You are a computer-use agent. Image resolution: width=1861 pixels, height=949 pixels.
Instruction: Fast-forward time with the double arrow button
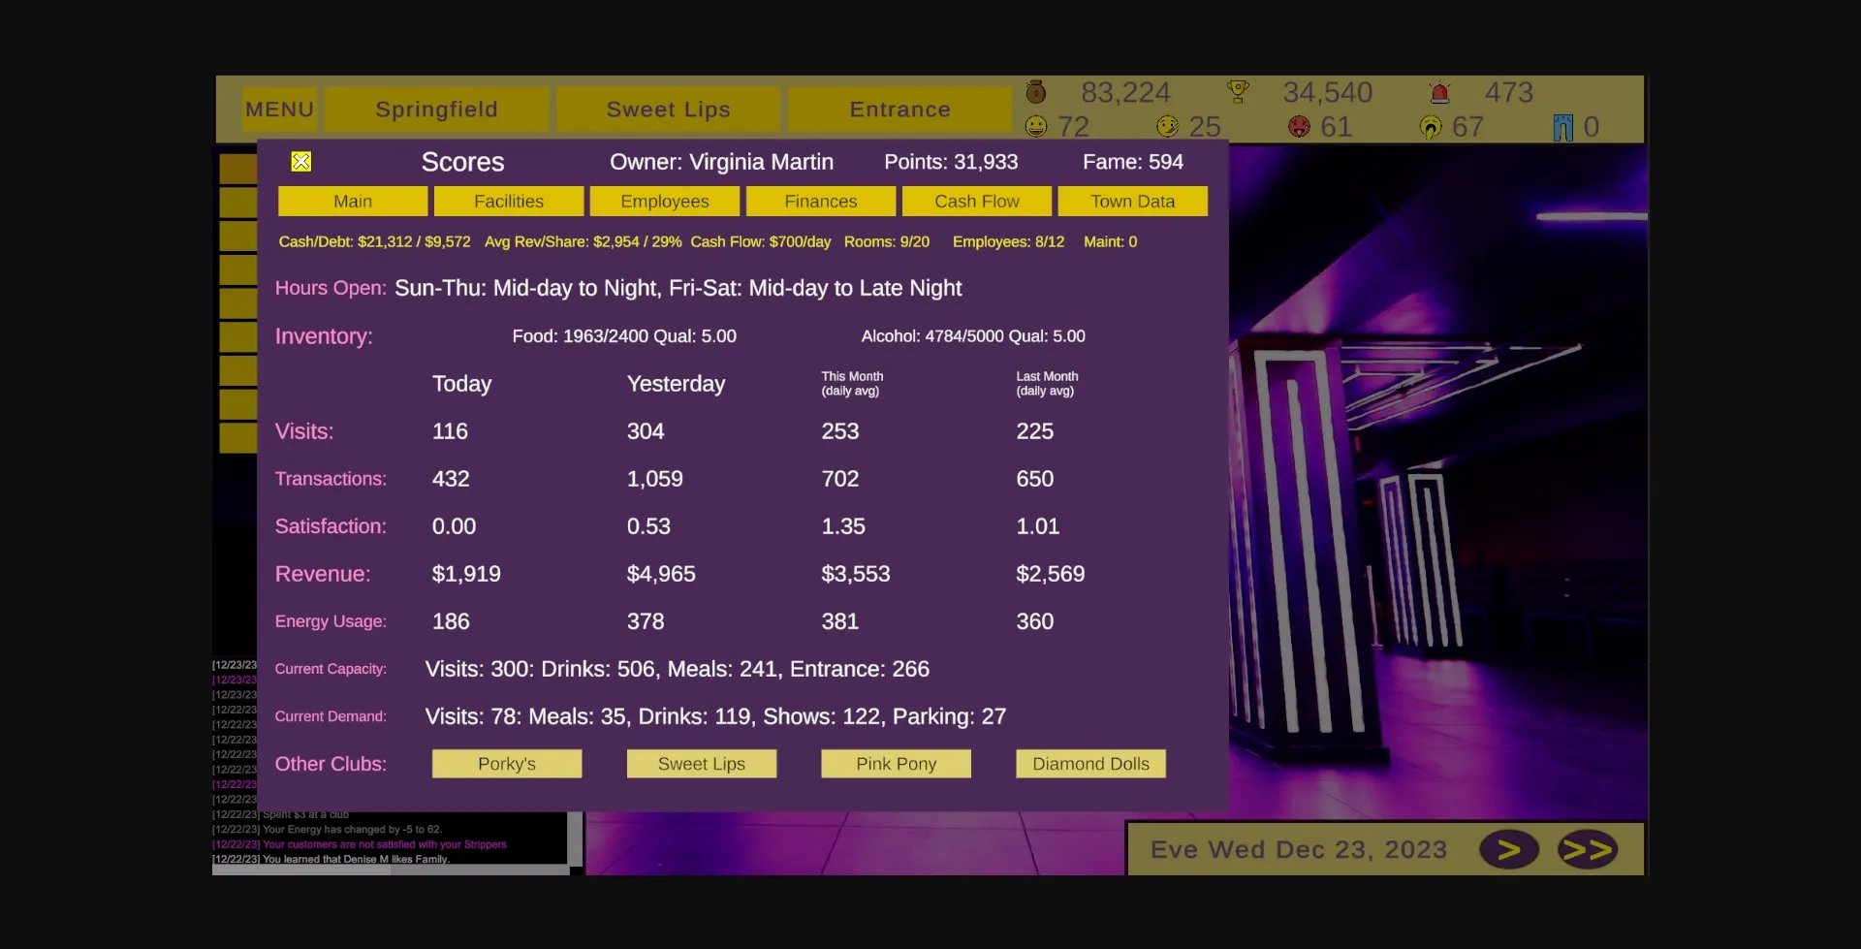coord(1589,849)
